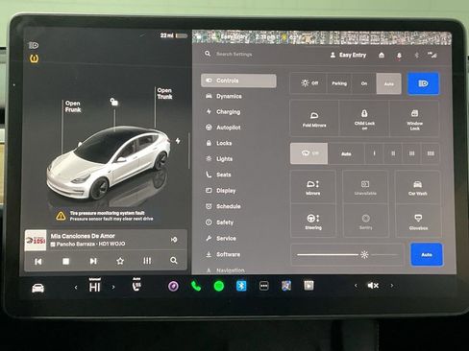Decrease cabin temperature with left chevron
The width and height of the screenshot is (469, 351).
click(76, 288)
